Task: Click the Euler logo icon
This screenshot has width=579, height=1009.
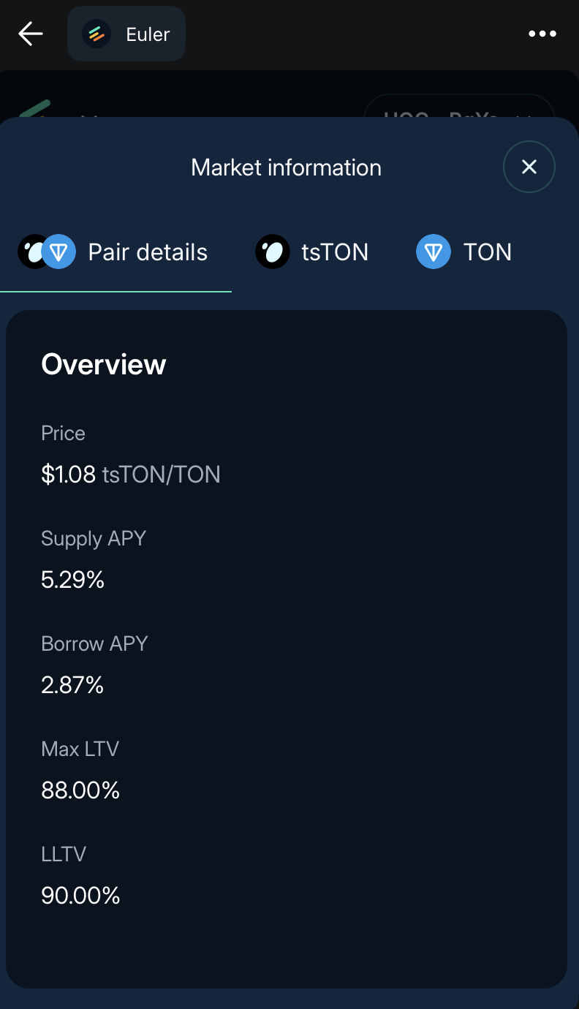Action: click(x=96, y=34)
